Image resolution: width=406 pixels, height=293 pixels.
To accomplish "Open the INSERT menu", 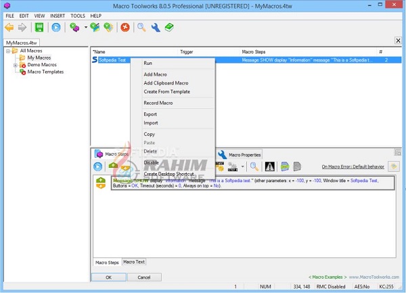I will click(58, 16).
